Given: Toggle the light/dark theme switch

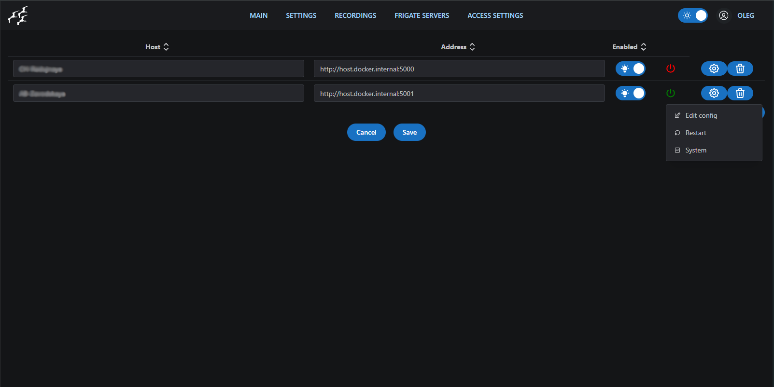Looking at the screenshot, I should coord(692,15).
